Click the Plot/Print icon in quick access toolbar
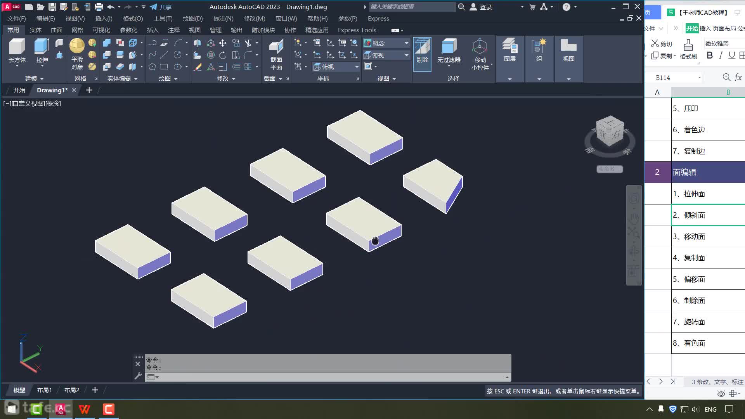Image resolution: width=745 pixels, height=419 pixels. [99, 7]
